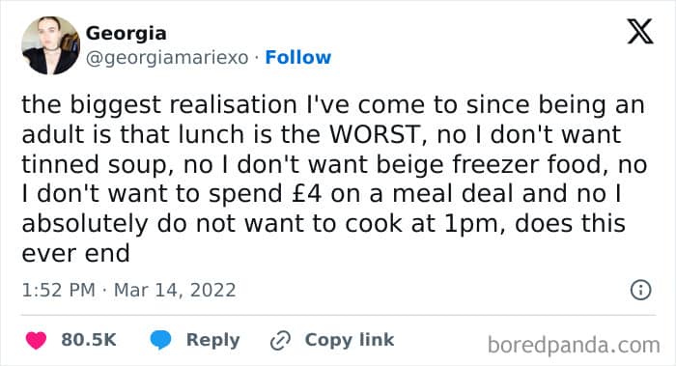Open the circled info icon
676x366 pixels.
tap(640, 290)
